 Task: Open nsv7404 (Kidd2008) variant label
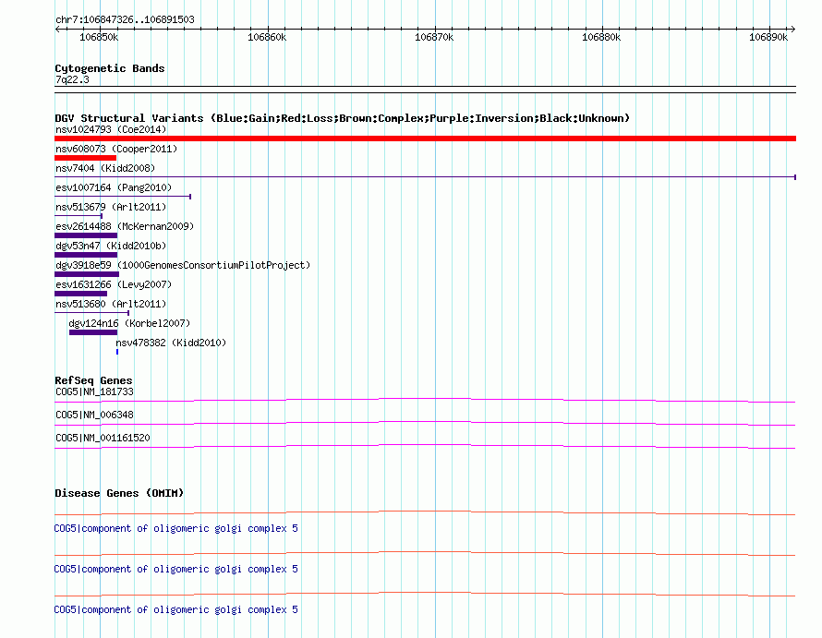(105, 168)
